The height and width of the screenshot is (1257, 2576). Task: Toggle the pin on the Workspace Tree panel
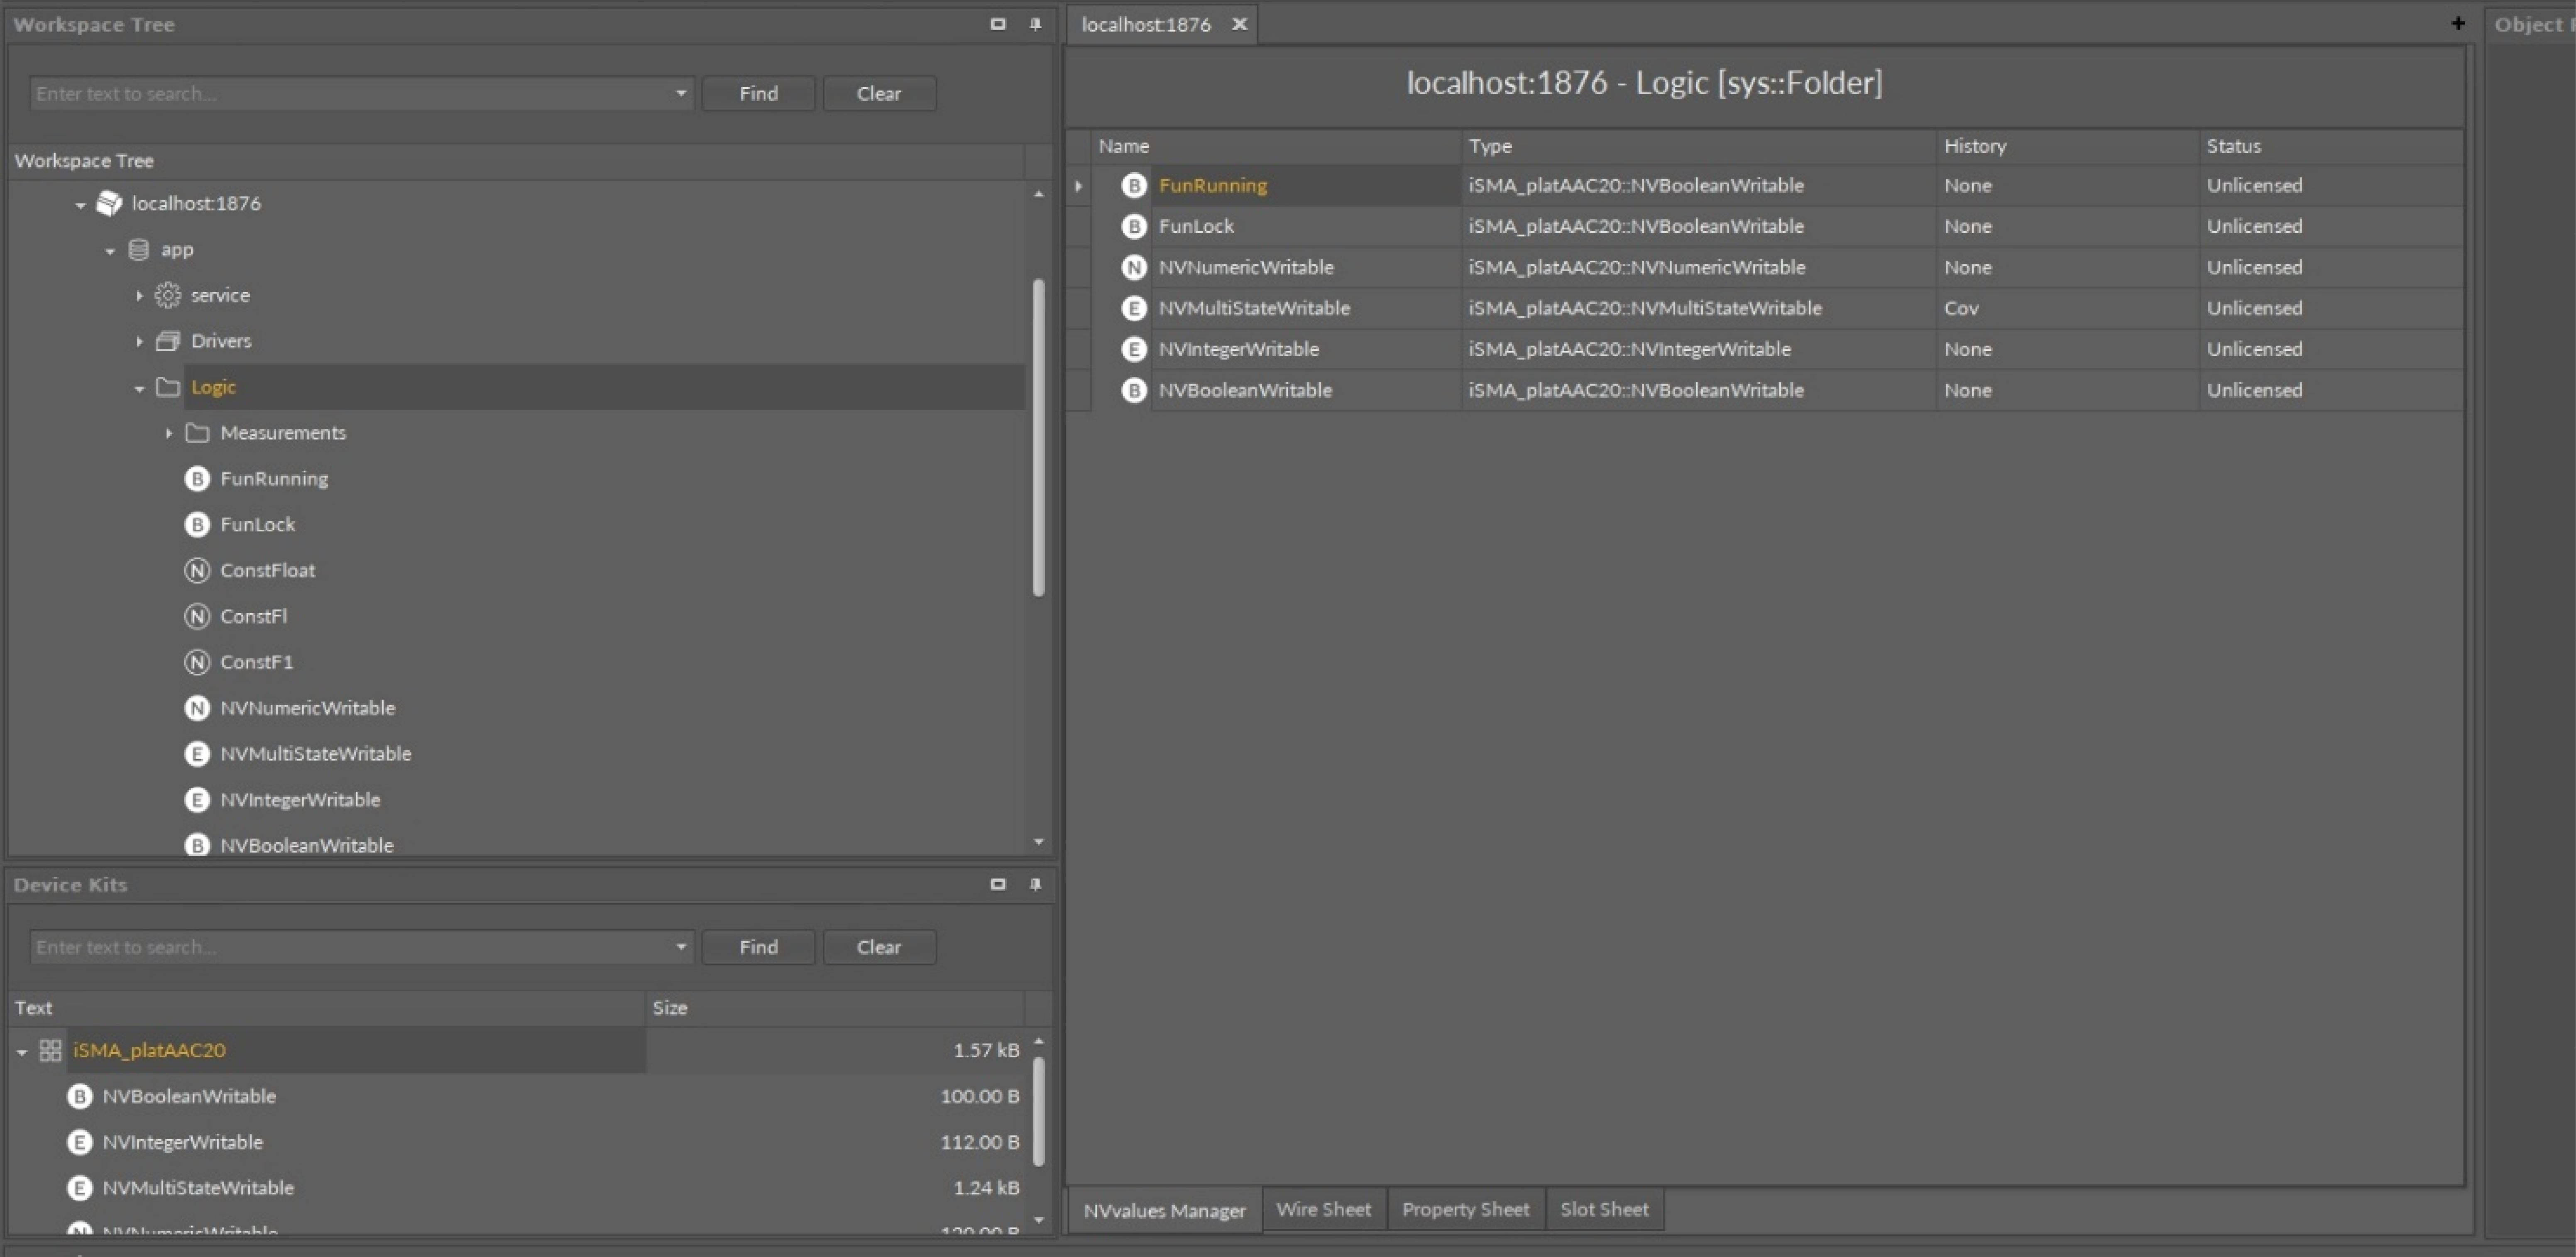1036,24
